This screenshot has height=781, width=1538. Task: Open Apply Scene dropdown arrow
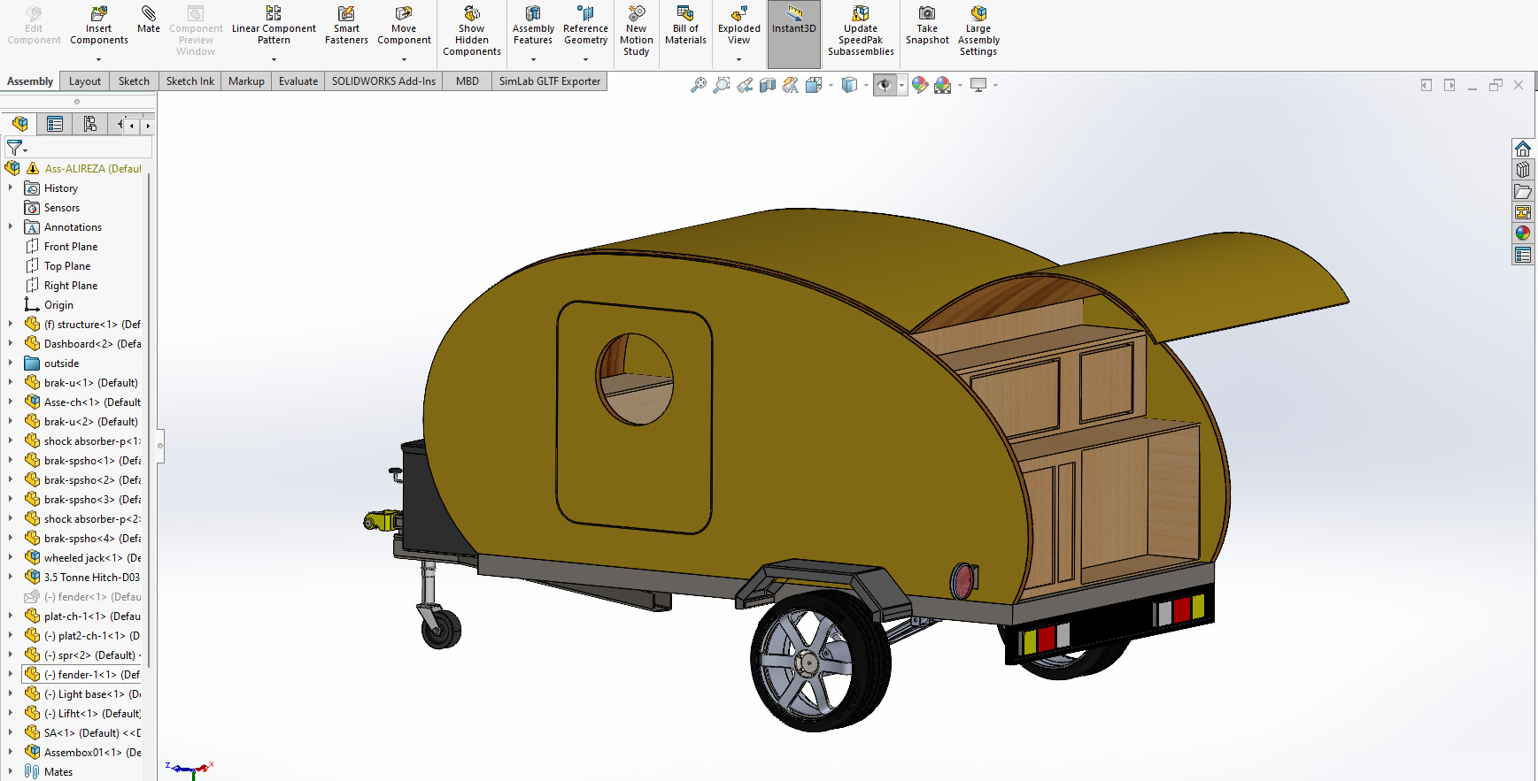pyautogui.click(x=960, y=86)
